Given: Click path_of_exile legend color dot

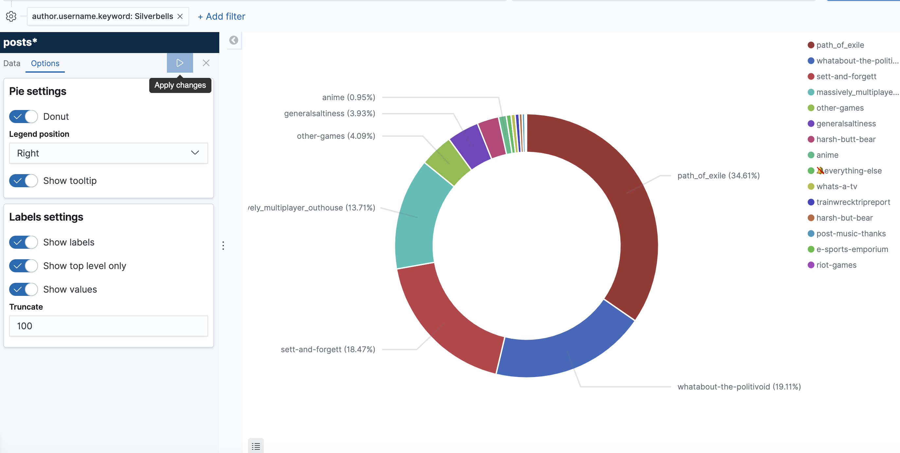Looking at the screenshot, I should pos(811,45).
